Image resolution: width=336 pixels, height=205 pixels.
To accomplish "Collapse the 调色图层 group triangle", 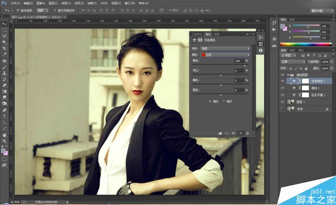I will tap(288, 75).
